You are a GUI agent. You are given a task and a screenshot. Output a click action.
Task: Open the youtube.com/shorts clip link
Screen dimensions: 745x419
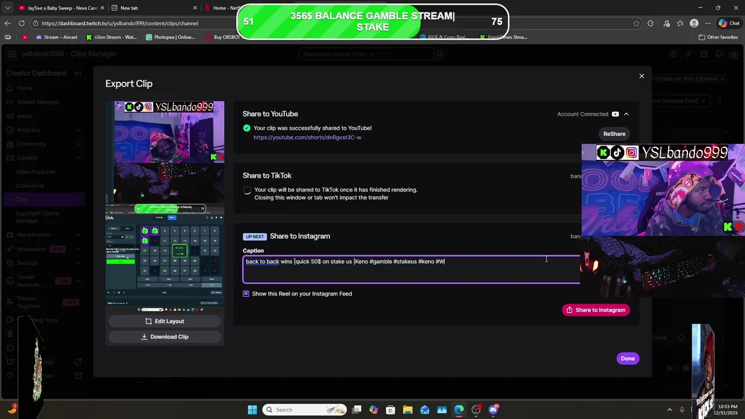click(307, 137)
